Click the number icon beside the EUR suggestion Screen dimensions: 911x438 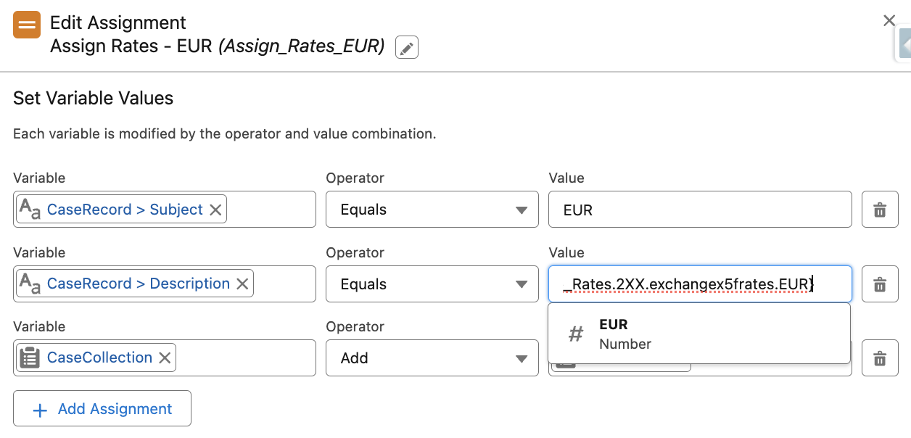(575, 334)
